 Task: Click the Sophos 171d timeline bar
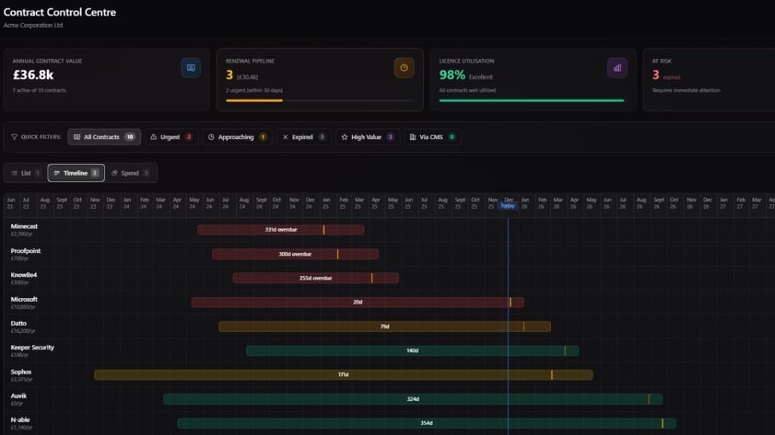pyautogui.click(x=344, y=374)
